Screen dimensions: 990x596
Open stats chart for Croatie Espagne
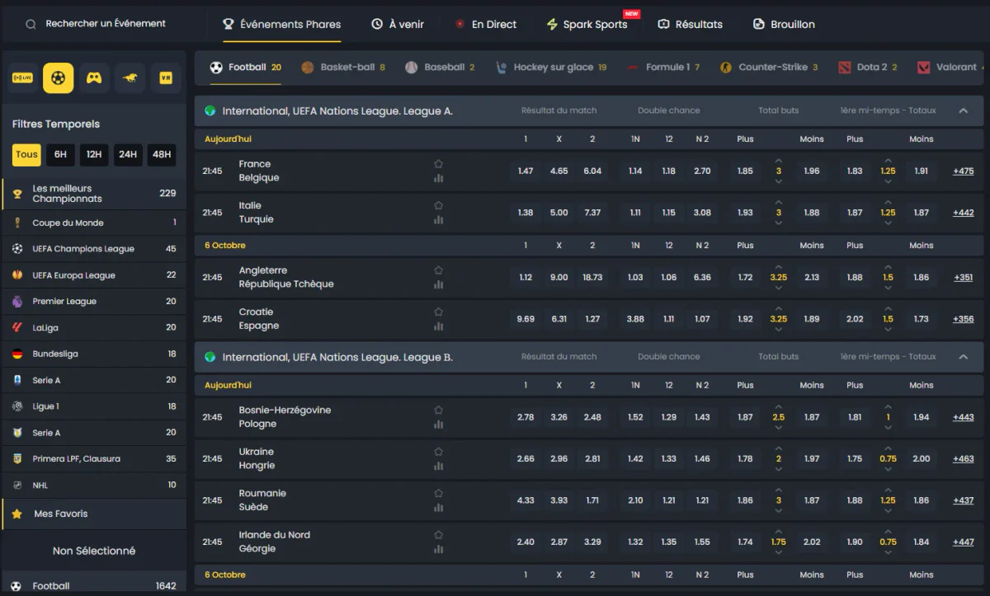[439, 326]
